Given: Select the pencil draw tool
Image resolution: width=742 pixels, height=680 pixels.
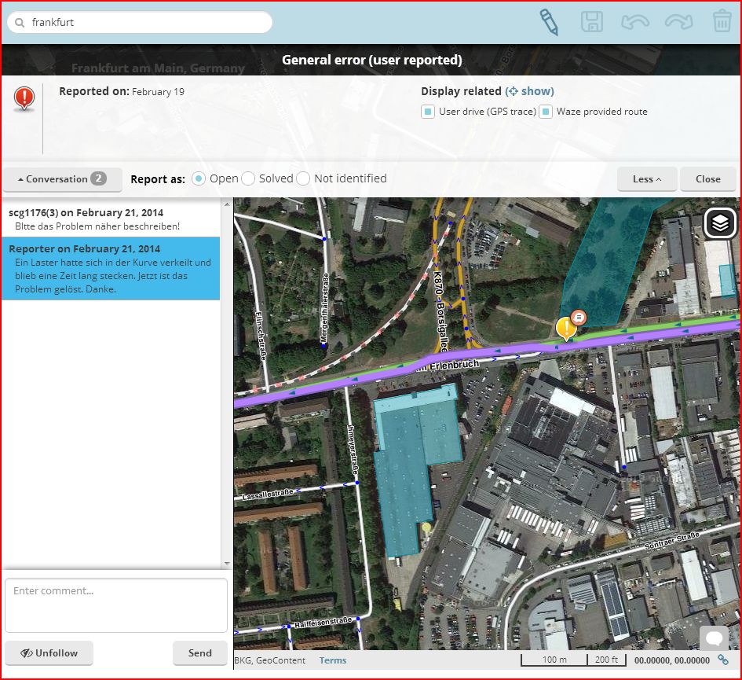Looking at the screenshot, I should click(549, 22).
